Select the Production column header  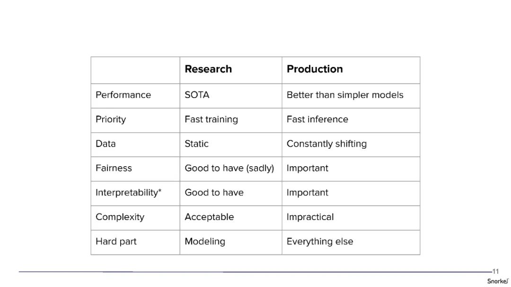315,69
